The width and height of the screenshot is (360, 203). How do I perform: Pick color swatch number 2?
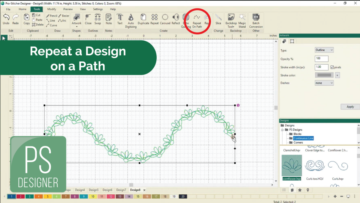pyautogui.click(x=21, y=196)
